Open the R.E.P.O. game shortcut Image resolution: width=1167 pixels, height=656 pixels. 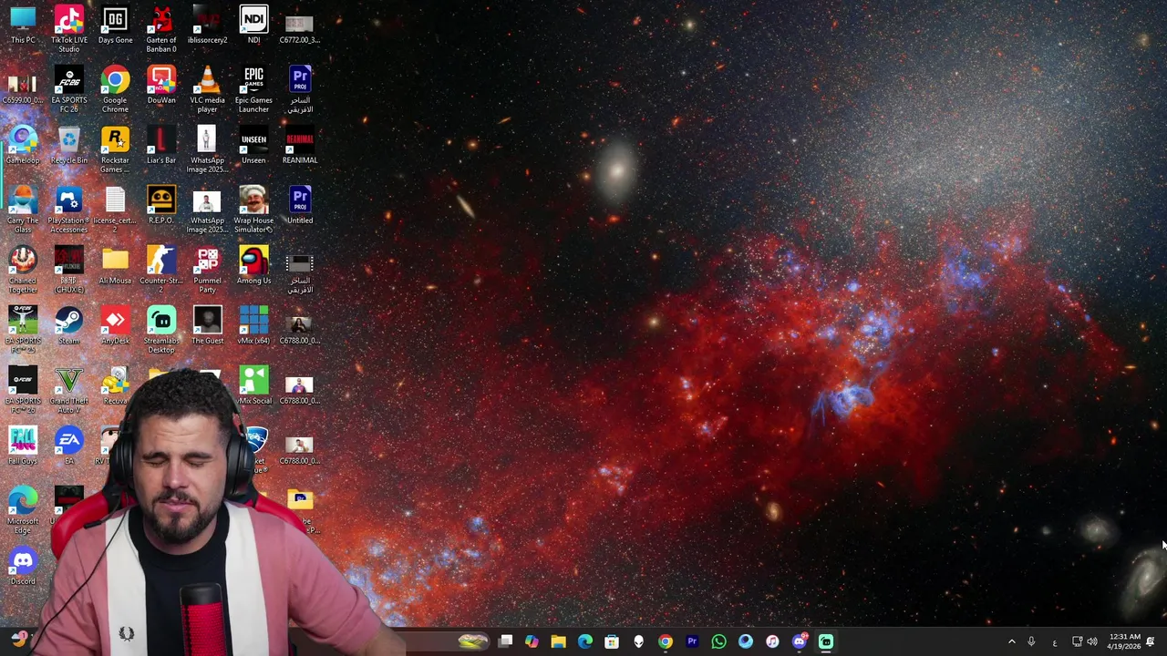pos(161,205)
